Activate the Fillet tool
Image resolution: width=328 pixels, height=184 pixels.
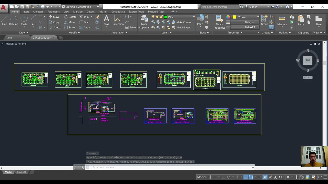pos(84,22)
